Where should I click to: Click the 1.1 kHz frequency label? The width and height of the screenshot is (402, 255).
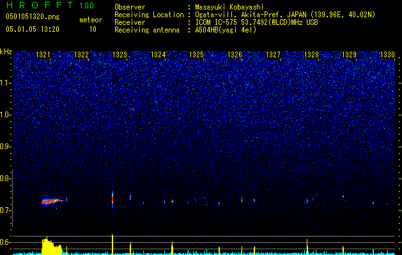click(6, 83)
